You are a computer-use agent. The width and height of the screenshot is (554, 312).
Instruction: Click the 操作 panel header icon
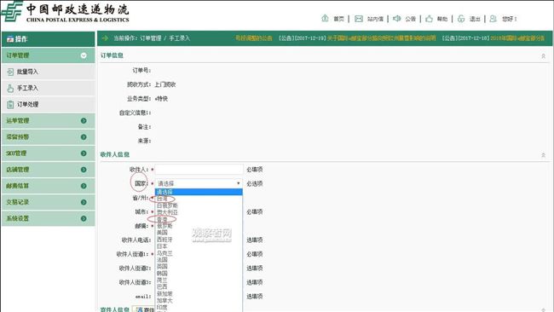coord(10,39)
